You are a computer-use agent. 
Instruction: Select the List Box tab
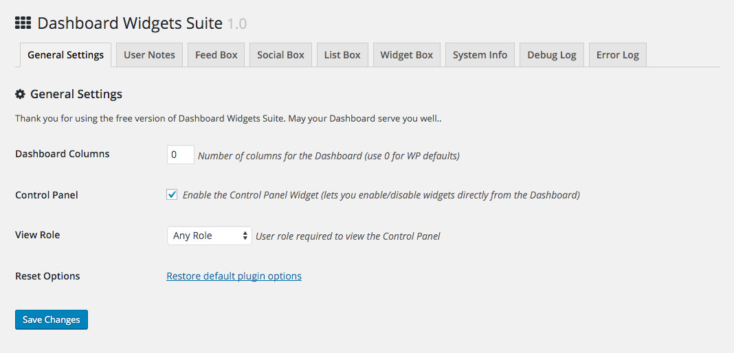click(x=342, y=55)
